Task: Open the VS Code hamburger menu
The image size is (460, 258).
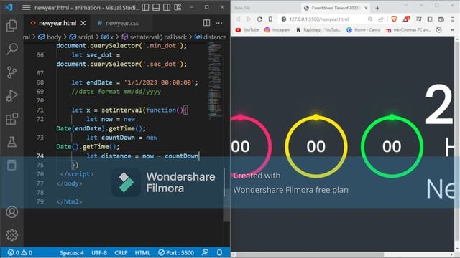Action: click(x=27, y=8)
